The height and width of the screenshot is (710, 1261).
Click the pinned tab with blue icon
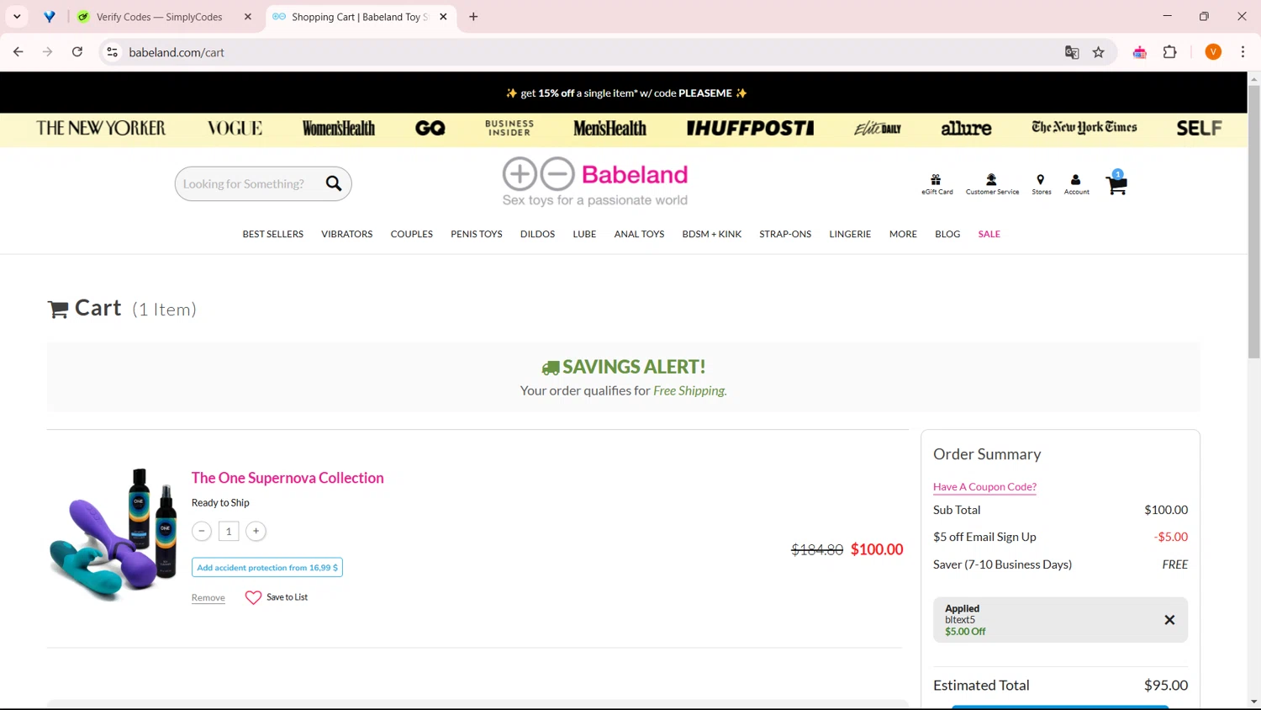[x=50, y=17]
